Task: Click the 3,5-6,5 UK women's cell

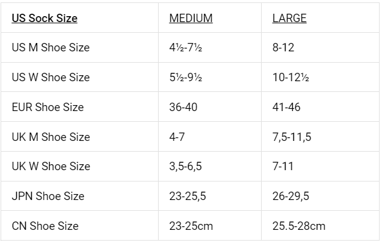Action: click(186, 167)
